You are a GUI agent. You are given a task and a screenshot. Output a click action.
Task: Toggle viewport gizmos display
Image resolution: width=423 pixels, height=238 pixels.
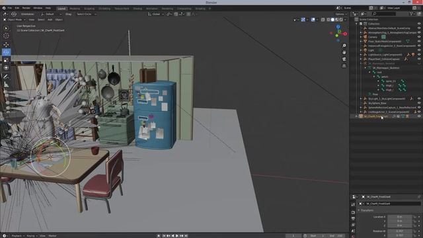click(x=303, y=20)
